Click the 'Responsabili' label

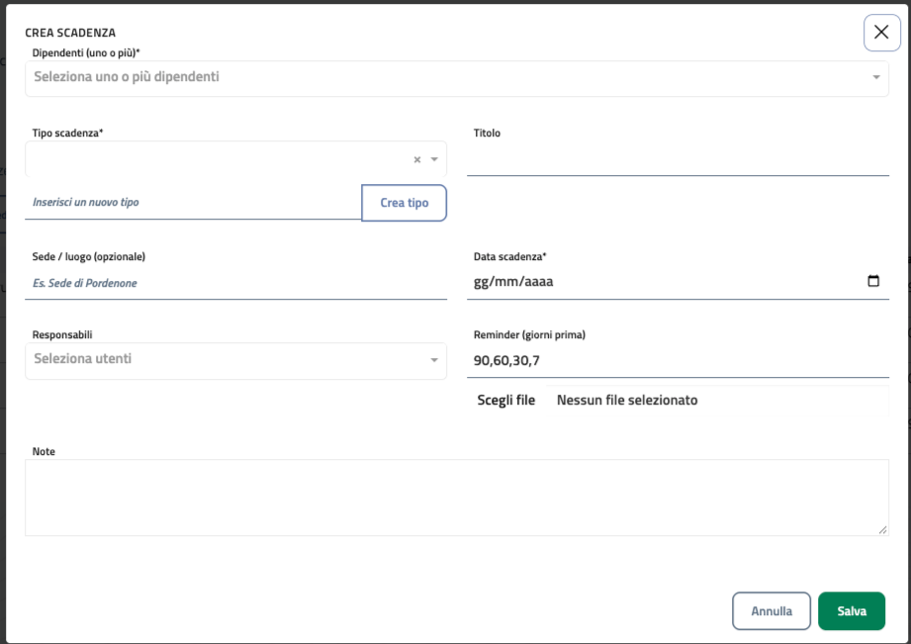point(62,334)
